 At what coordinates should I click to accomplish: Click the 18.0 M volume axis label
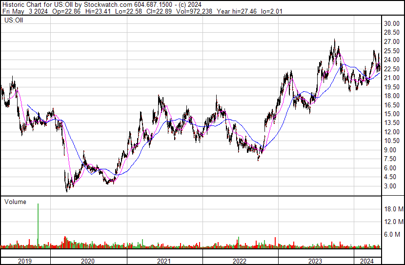(394, 209)
